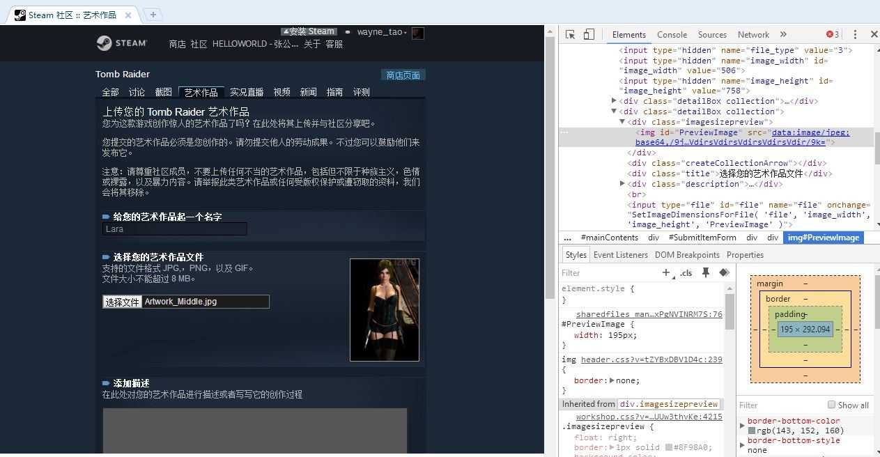The height and width of the screenshot is (457, 880).
Task: Enable the Show all checkbox
Action: (831, 405)
